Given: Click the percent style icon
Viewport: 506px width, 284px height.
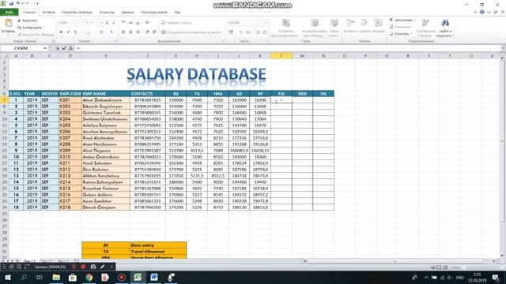Looking at the screenshot, I should (240, 32).
